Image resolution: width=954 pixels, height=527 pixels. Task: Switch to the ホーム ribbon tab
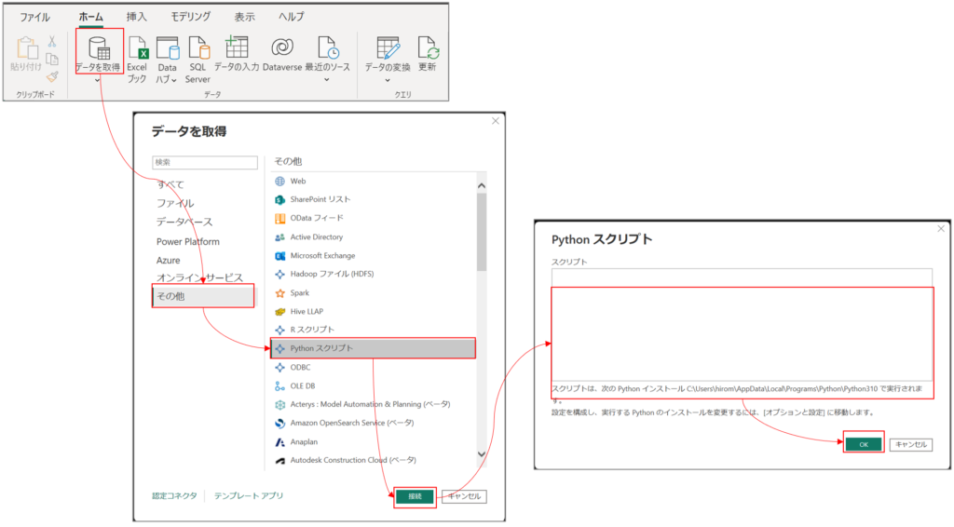tap(90, 17)
